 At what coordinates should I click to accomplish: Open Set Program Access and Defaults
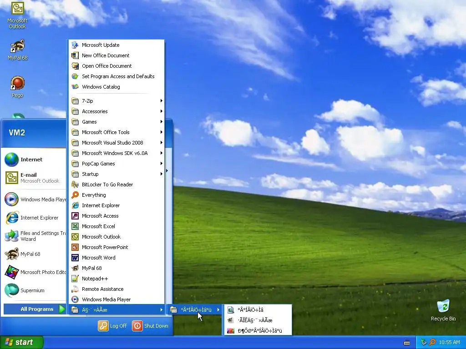116,76
